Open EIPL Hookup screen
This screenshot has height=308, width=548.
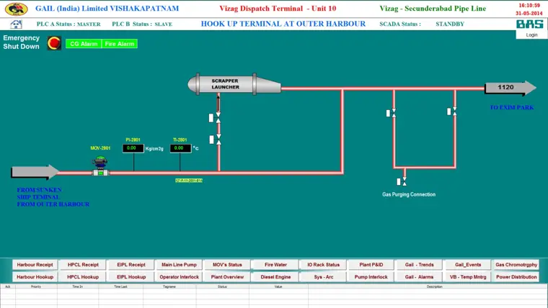click(131, 277)
